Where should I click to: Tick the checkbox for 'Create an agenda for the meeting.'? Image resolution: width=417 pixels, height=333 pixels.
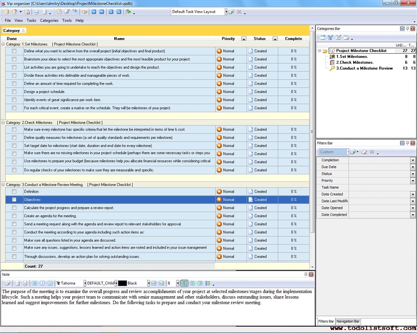(x=14, y=216)
